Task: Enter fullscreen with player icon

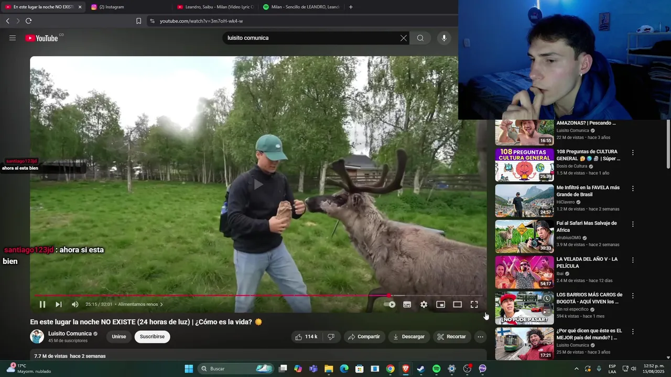Action: pyautogui.click(x=474, y=304)
